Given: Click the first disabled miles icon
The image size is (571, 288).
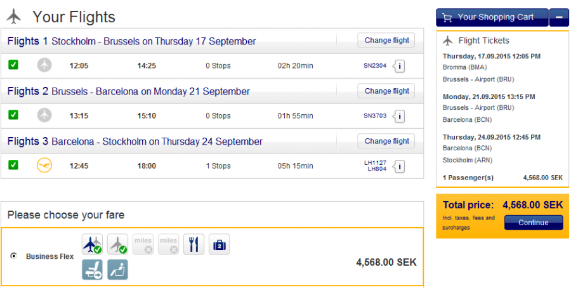Looking at the screenshot, I should pos(143,244).
